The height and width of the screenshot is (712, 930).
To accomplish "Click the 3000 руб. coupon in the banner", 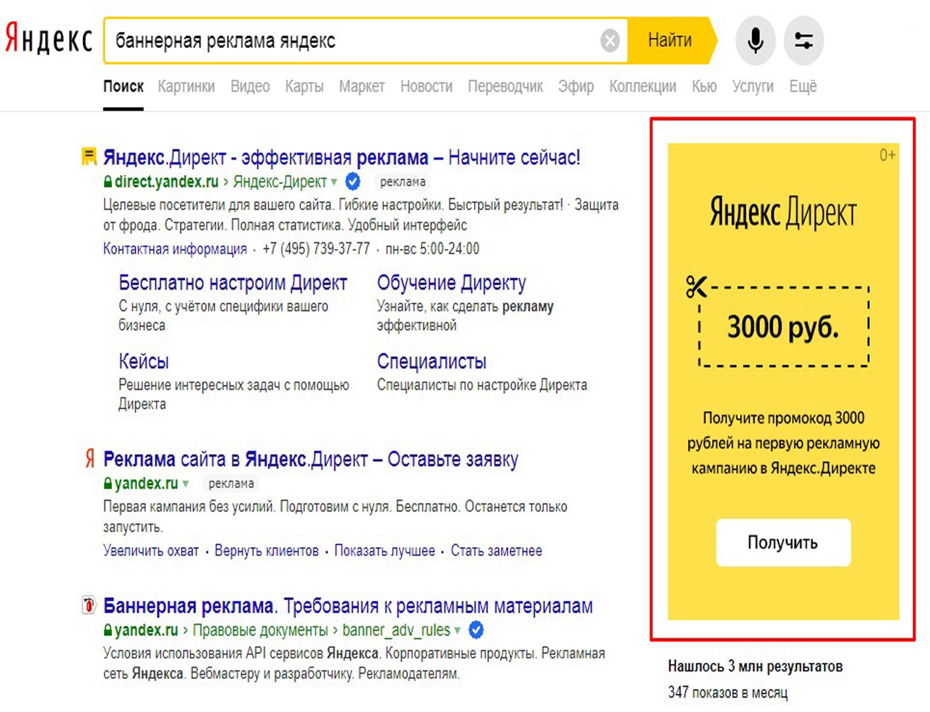I will pos(783,327).
